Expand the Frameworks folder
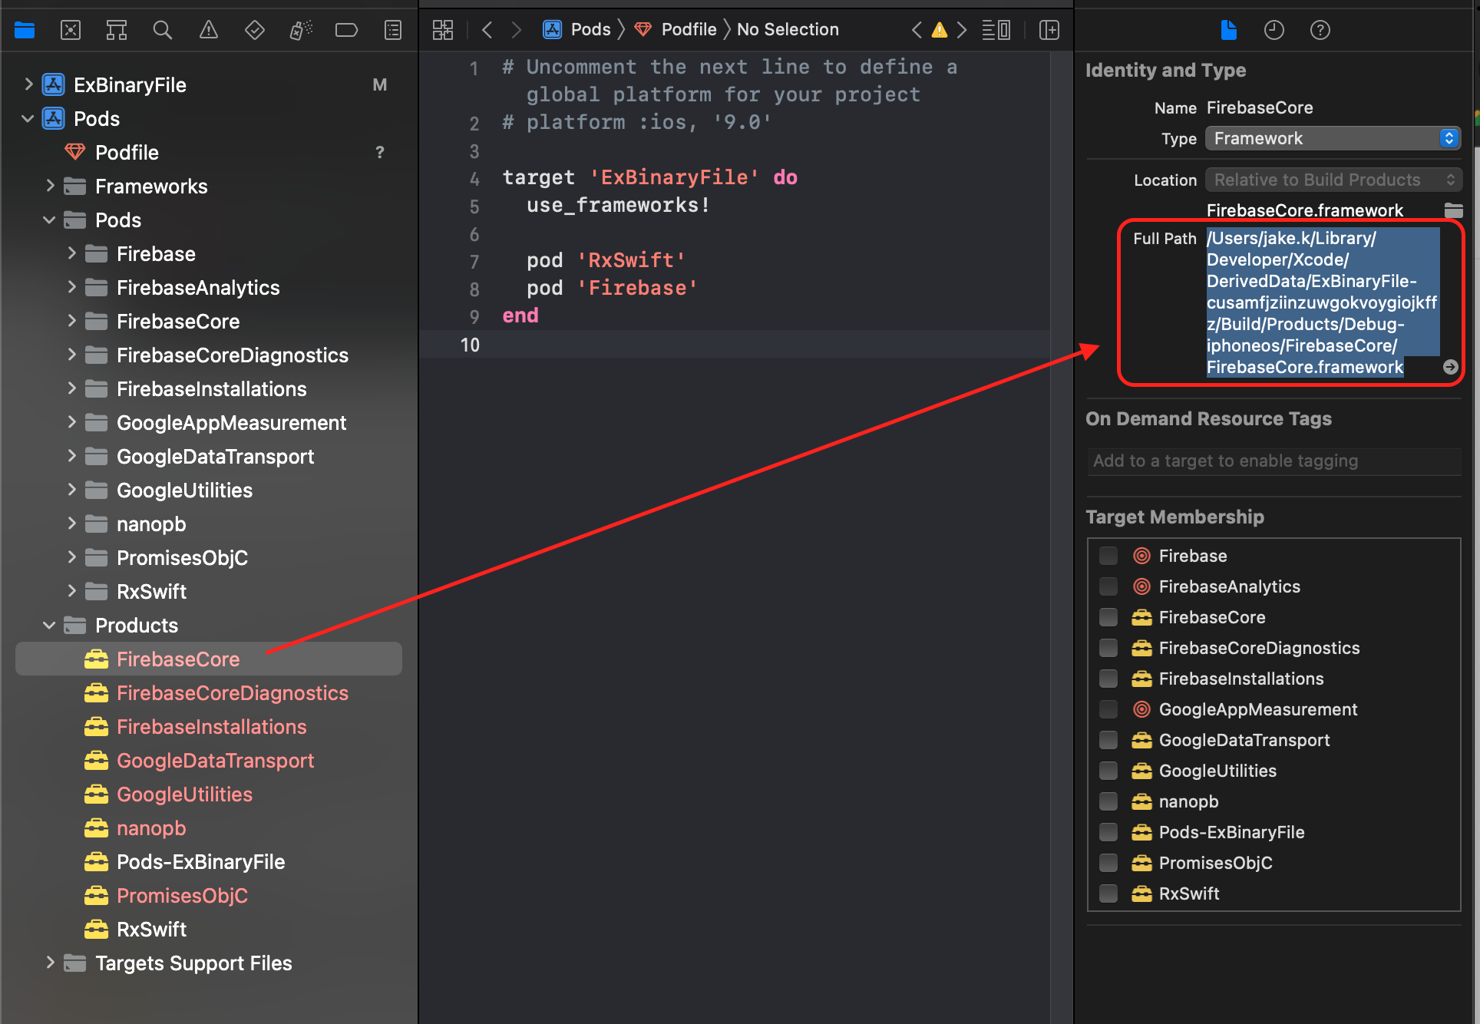This screenshot has width=1480, height=1024. (49, 187)
